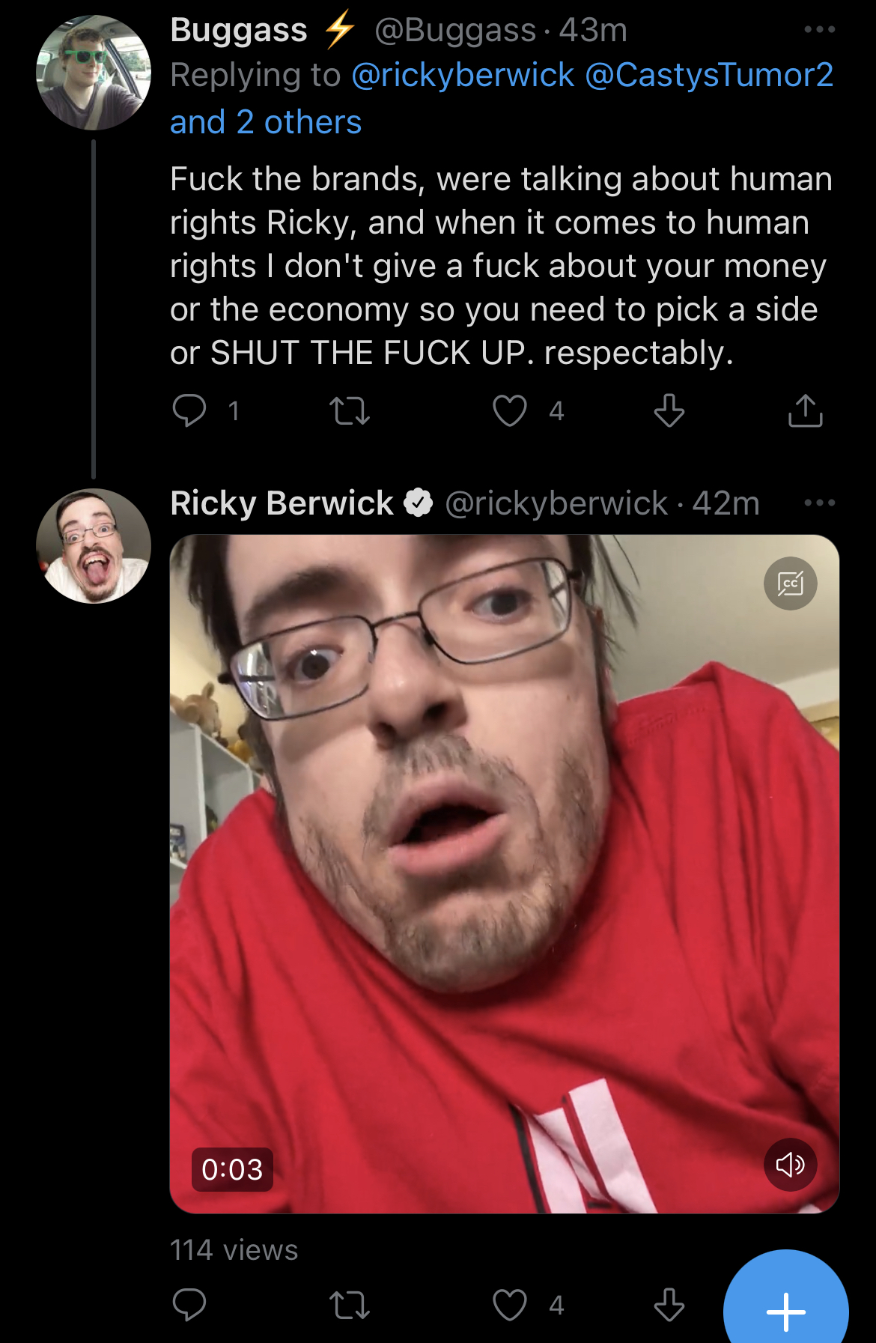Retweet the Buggass tweet
876x1343 pixels.
click(x=350, y=410)
